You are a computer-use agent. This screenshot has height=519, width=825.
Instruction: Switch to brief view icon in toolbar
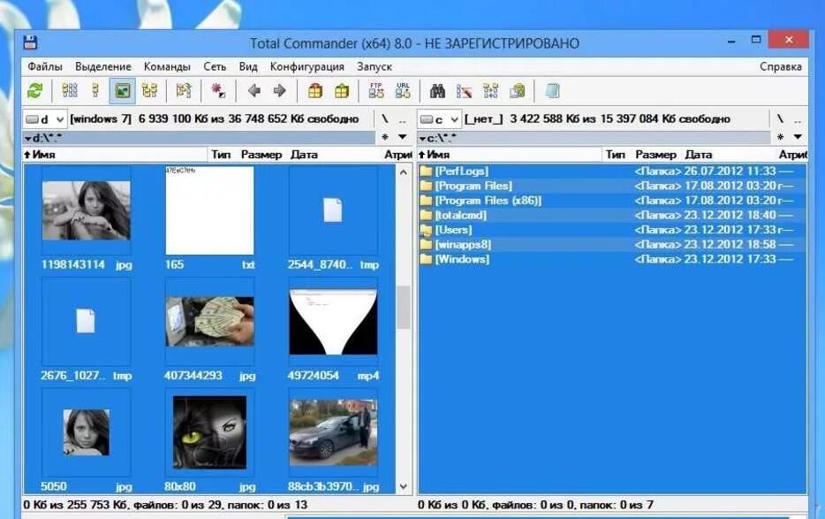pos(70,91)
